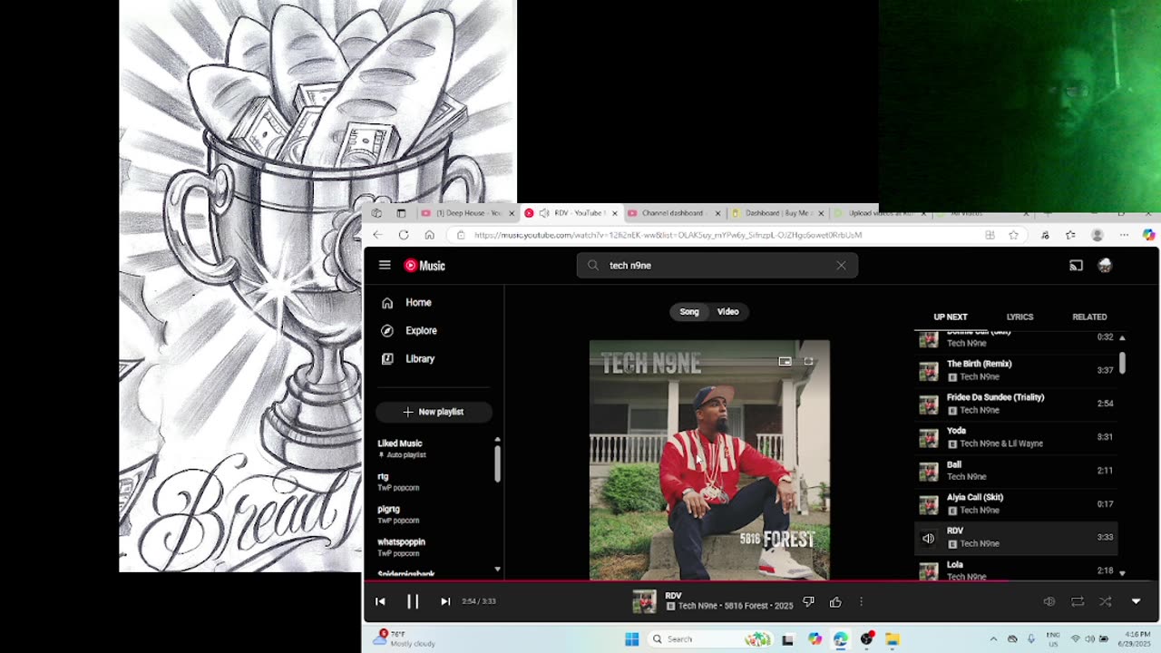Skip to next track
This screenshot has width=1161, height=653.
[445, 601]
